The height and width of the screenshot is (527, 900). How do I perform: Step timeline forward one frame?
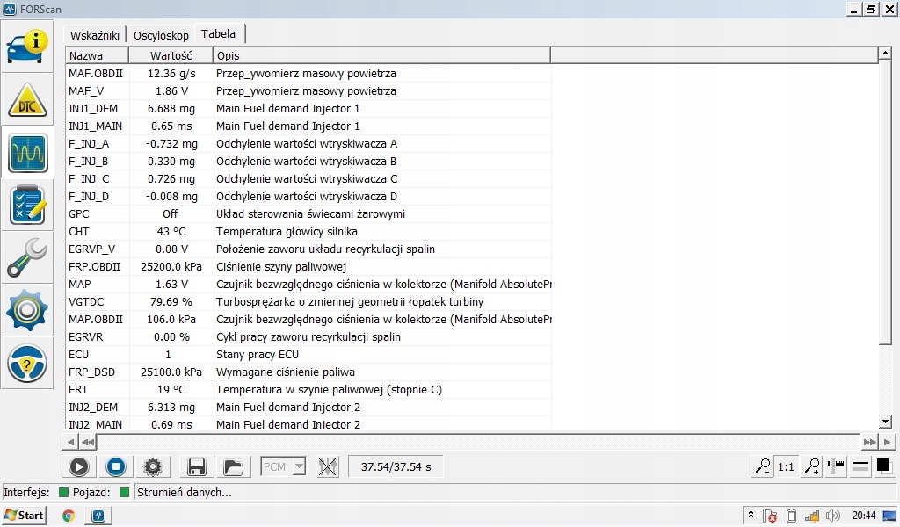(888, 442)
